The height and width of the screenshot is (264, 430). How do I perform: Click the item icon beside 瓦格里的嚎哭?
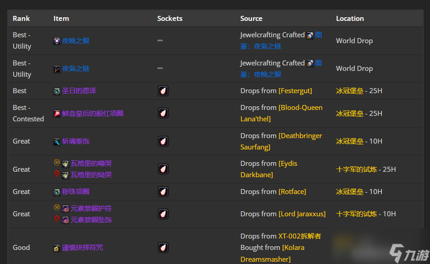tap(65, 164)
